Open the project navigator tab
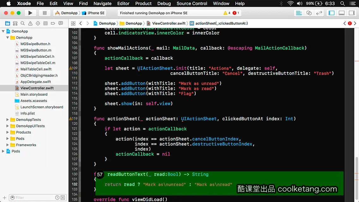Screen dimensions: 359x202 point(8,23)
